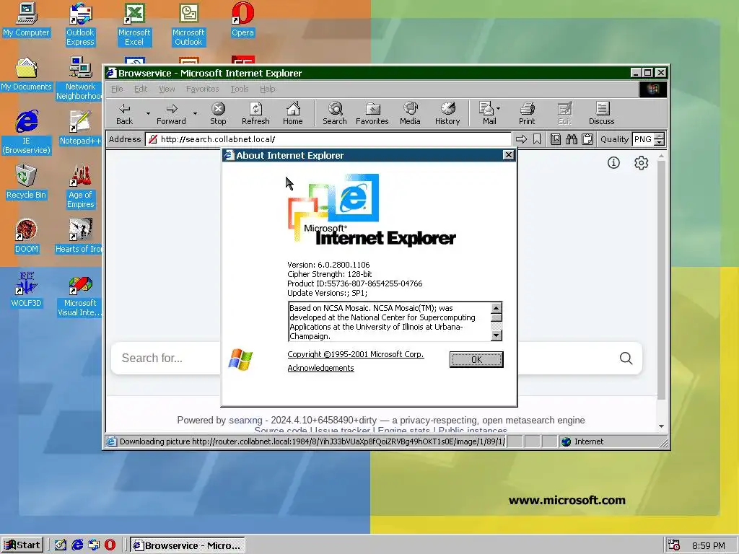Viewport: 739px width, 554px height.
Task: Click the page vertical scrollbar thumb
Action: (x=661, y=281)
